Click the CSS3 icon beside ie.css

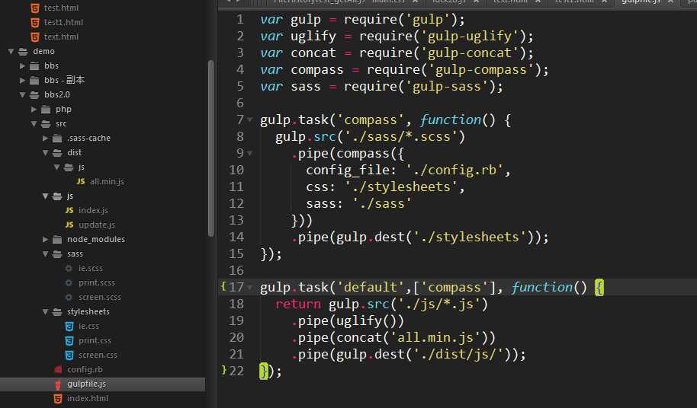[x=69, y=326]
